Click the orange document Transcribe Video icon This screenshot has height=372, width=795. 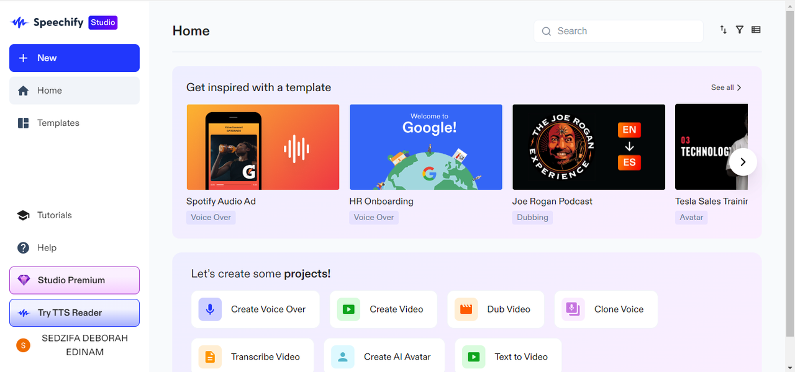(210, 356)
